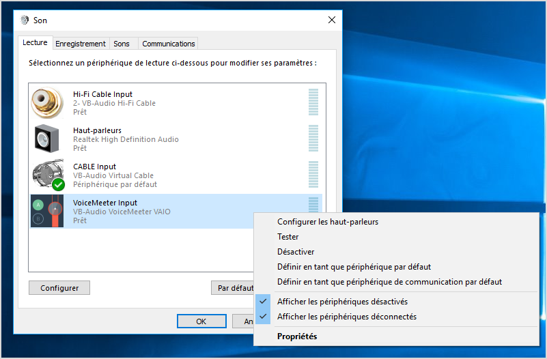Close the Son dialog window
The height and width of the screenshot is (359, 547).
[332, 20]
